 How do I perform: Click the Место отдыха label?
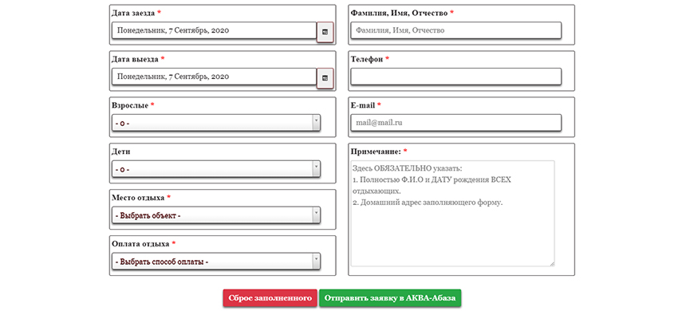point(138,198)
